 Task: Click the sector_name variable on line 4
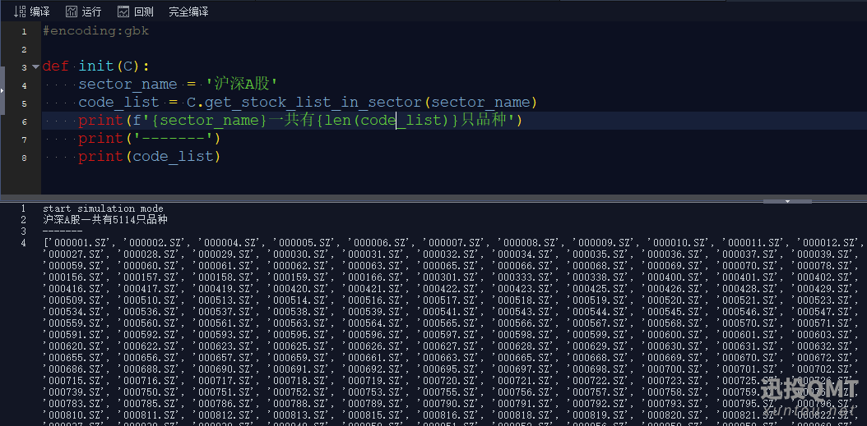[x=128, y=85]
